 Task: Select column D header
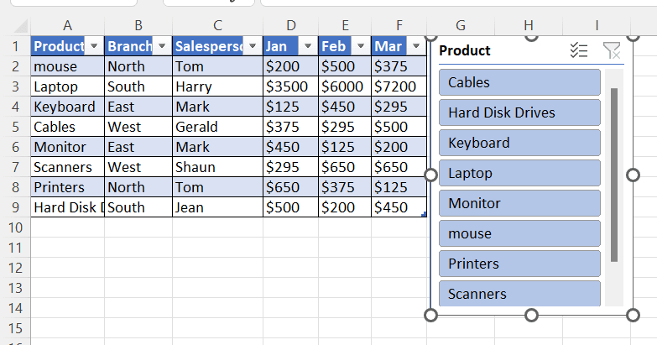click(x=290, y=27)
